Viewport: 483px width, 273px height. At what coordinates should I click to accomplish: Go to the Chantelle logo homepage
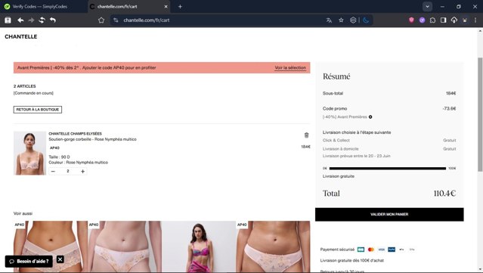pyautogui.click(x=21, y=36)
